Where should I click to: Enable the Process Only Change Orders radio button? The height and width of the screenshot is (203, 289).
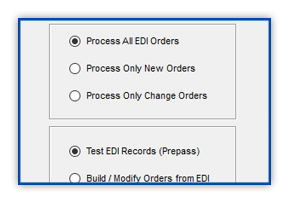pyautogui.click(x=75, y=96)
